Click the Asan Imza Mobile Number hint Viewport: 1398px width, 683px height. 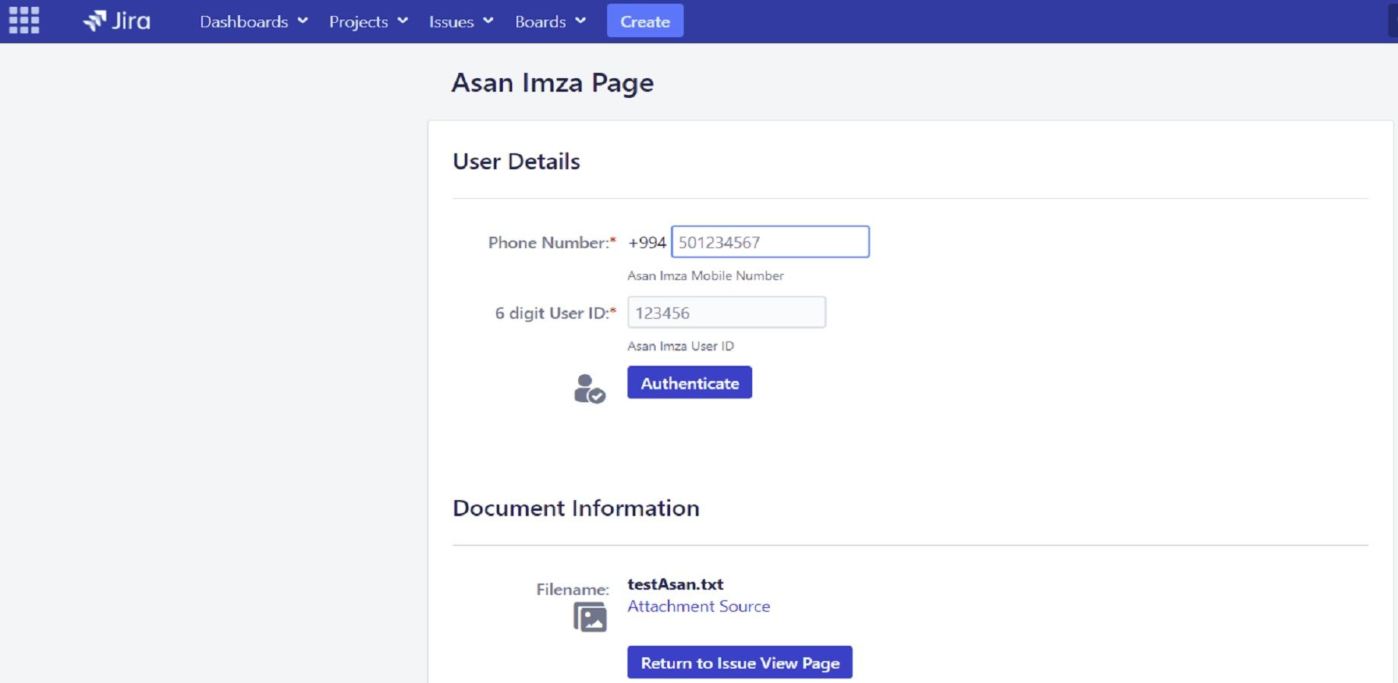pyautogui.click(x=706, y=275)
